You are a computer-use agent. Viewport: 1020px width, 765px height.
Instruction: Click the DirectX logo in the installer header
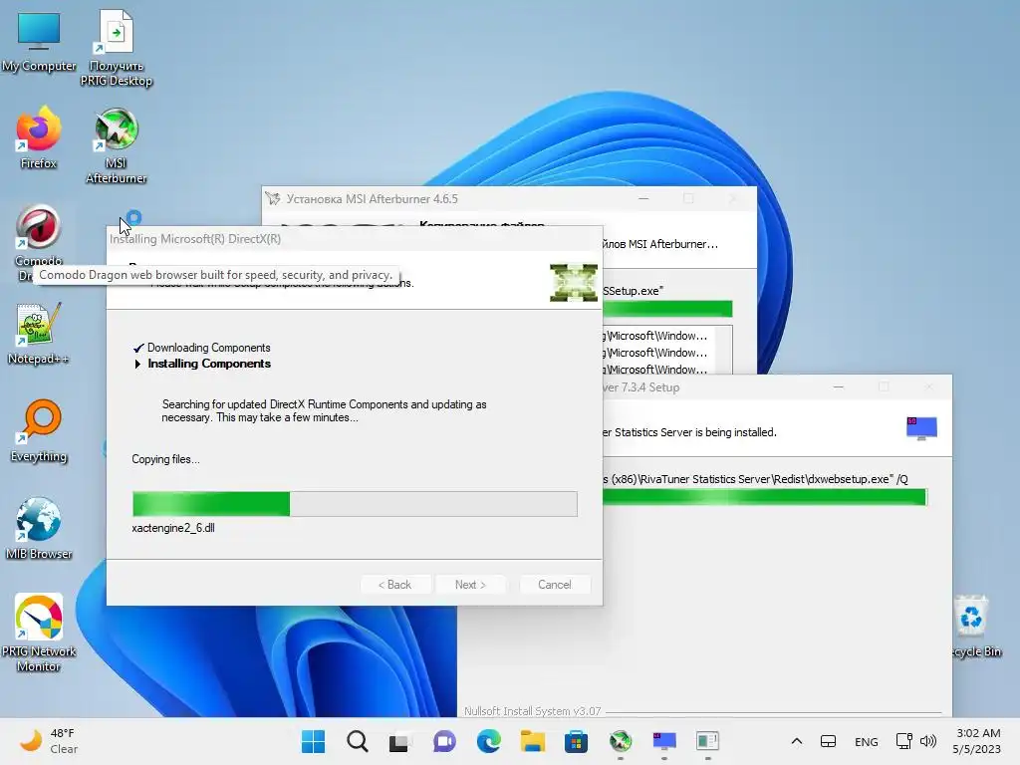(573, 282)
